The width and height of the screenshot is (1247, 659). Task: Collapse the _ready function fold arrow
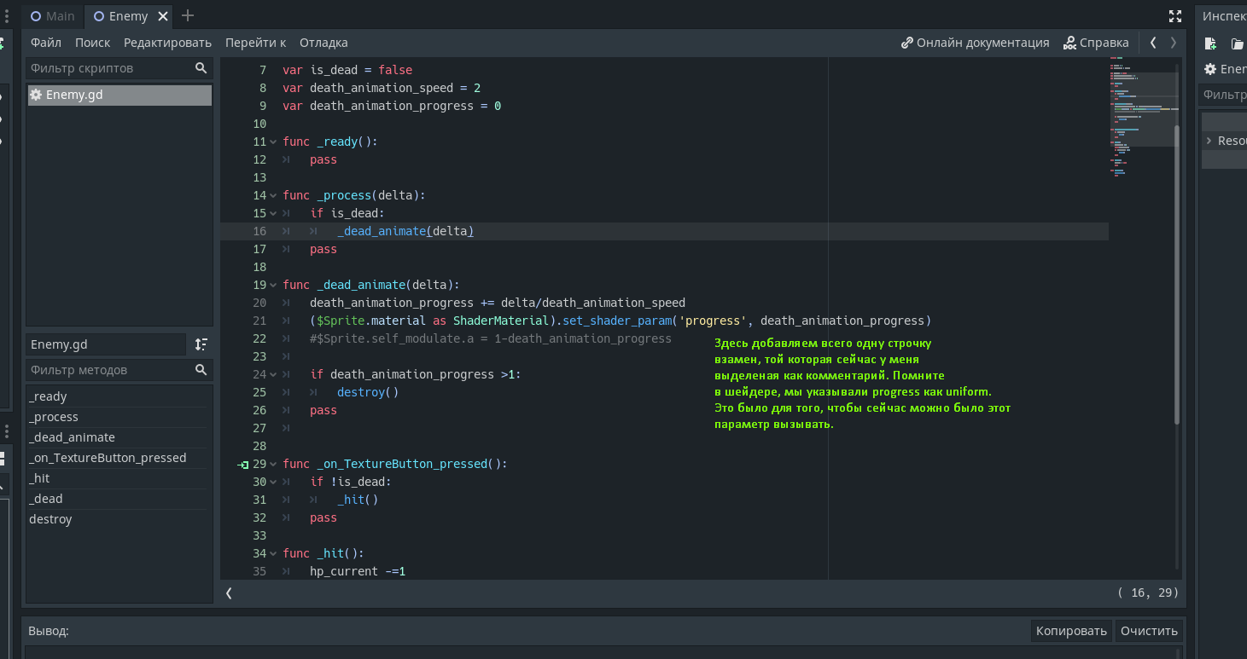point(273,142)
